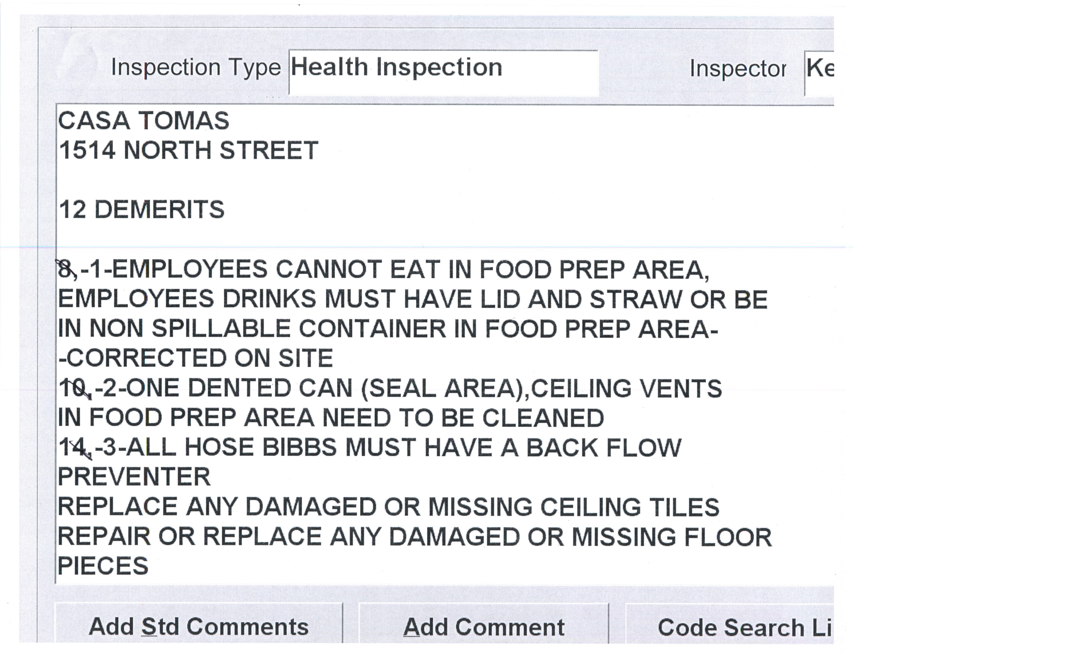Click the Add Std Comments button
This screenshot has width=1079, height=655.
point(198,626)
